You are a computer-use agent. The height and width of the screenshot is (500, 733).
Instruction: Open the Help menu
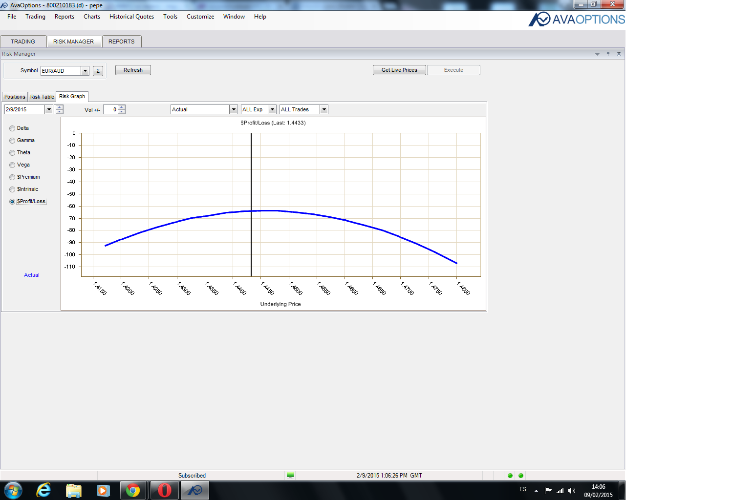pos(260,17)
